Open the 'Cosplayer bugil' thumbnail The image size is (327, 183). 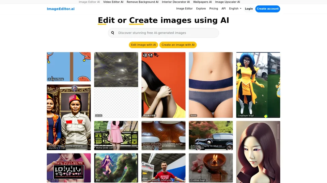(x=258, y=85)
